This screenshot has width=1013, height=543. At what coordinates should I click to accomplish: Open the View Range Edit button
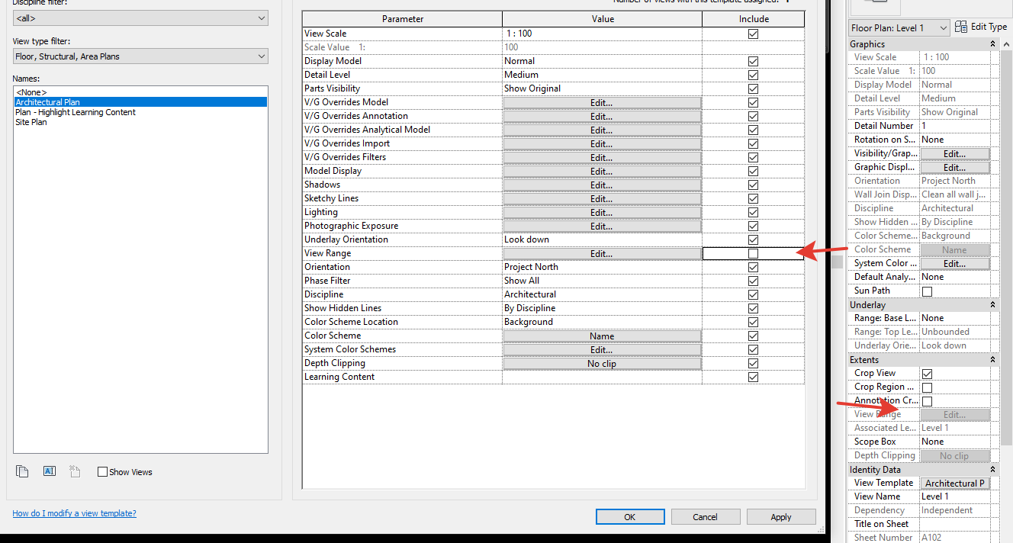point(602,252)
